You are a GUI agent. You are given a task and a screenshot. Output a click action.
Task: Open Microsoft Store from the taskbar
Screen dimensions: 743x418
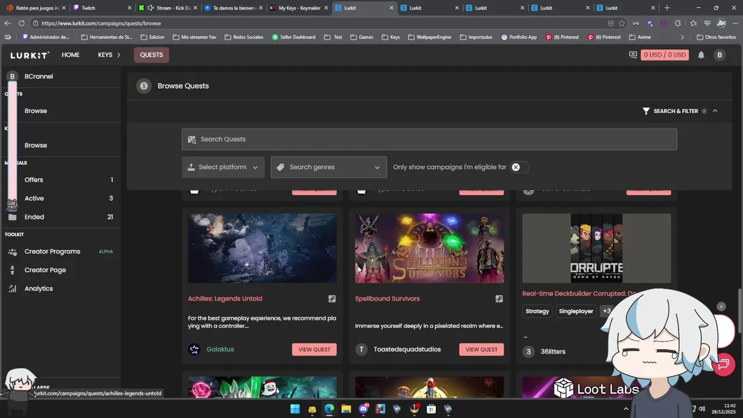coord(431,409)
